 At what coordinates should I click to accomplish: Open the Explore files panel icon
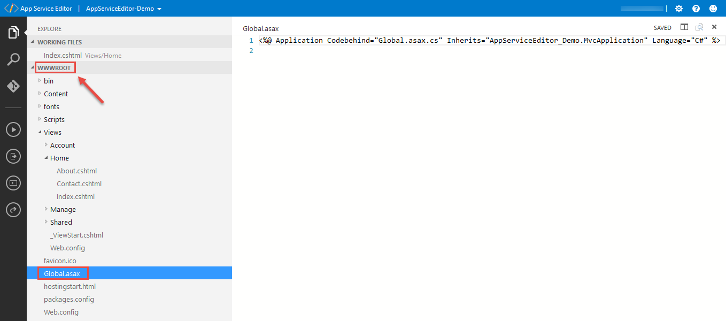tap(13, 33)
